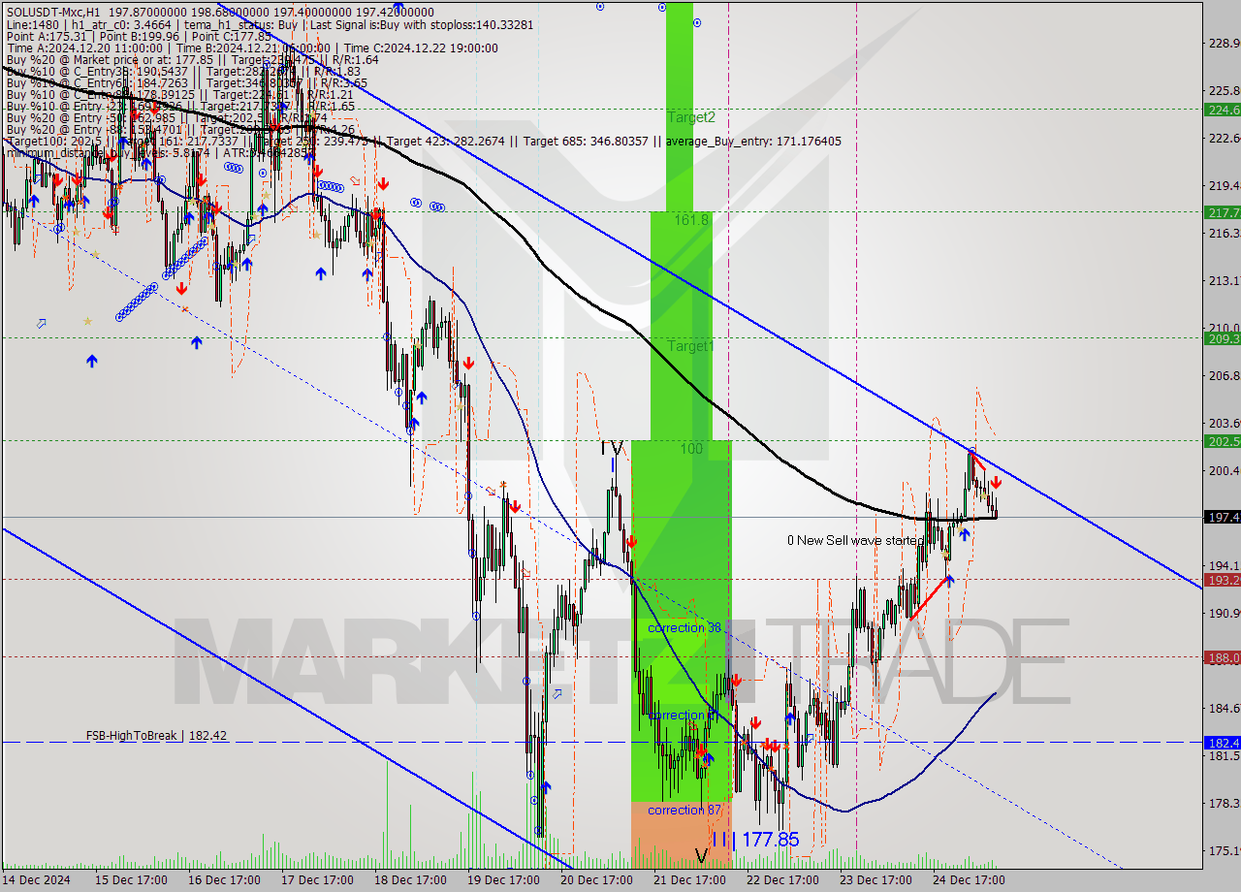
Task: Click the 228.9 price axis value
Action: 1224,43
